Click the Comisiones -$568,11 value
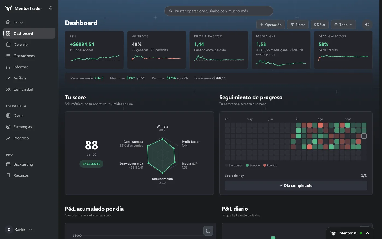Viewport: 382px width, 239px height. 219,78
